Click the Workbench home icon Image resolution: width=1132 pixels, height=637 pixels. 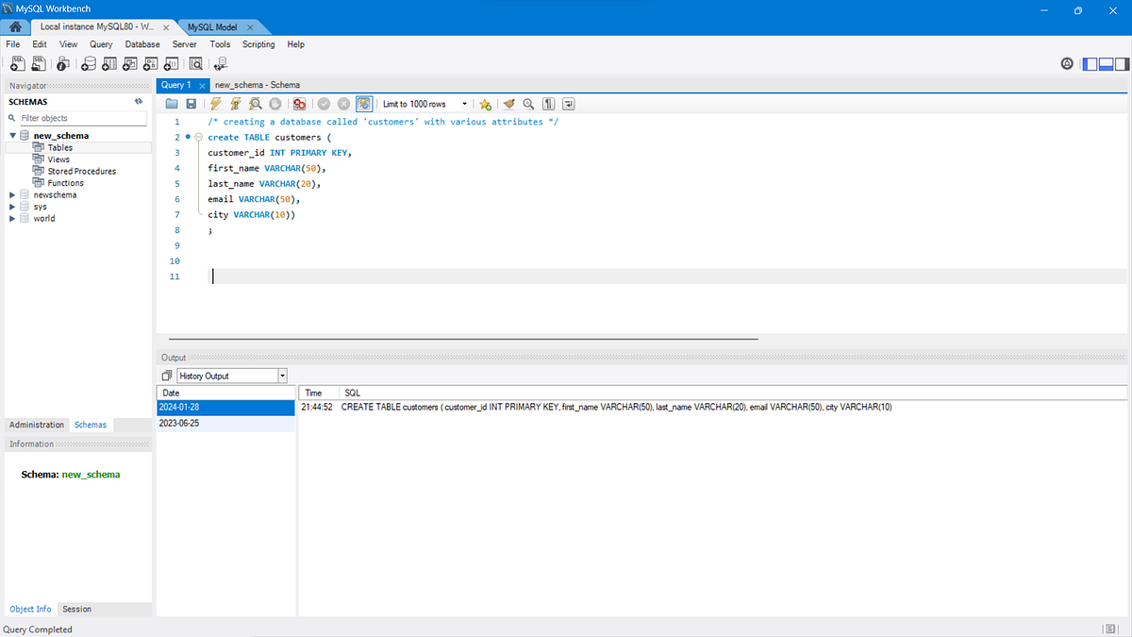pyautogui.click(x=13, y=26)
